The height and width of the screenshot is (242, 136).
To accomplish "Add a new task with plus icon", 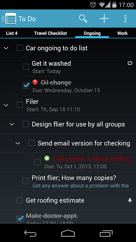I will tap(104, 19).
